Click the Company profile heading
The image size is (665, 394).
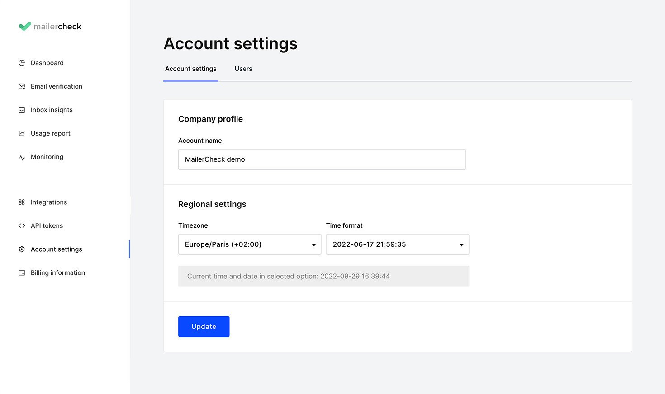210,119
